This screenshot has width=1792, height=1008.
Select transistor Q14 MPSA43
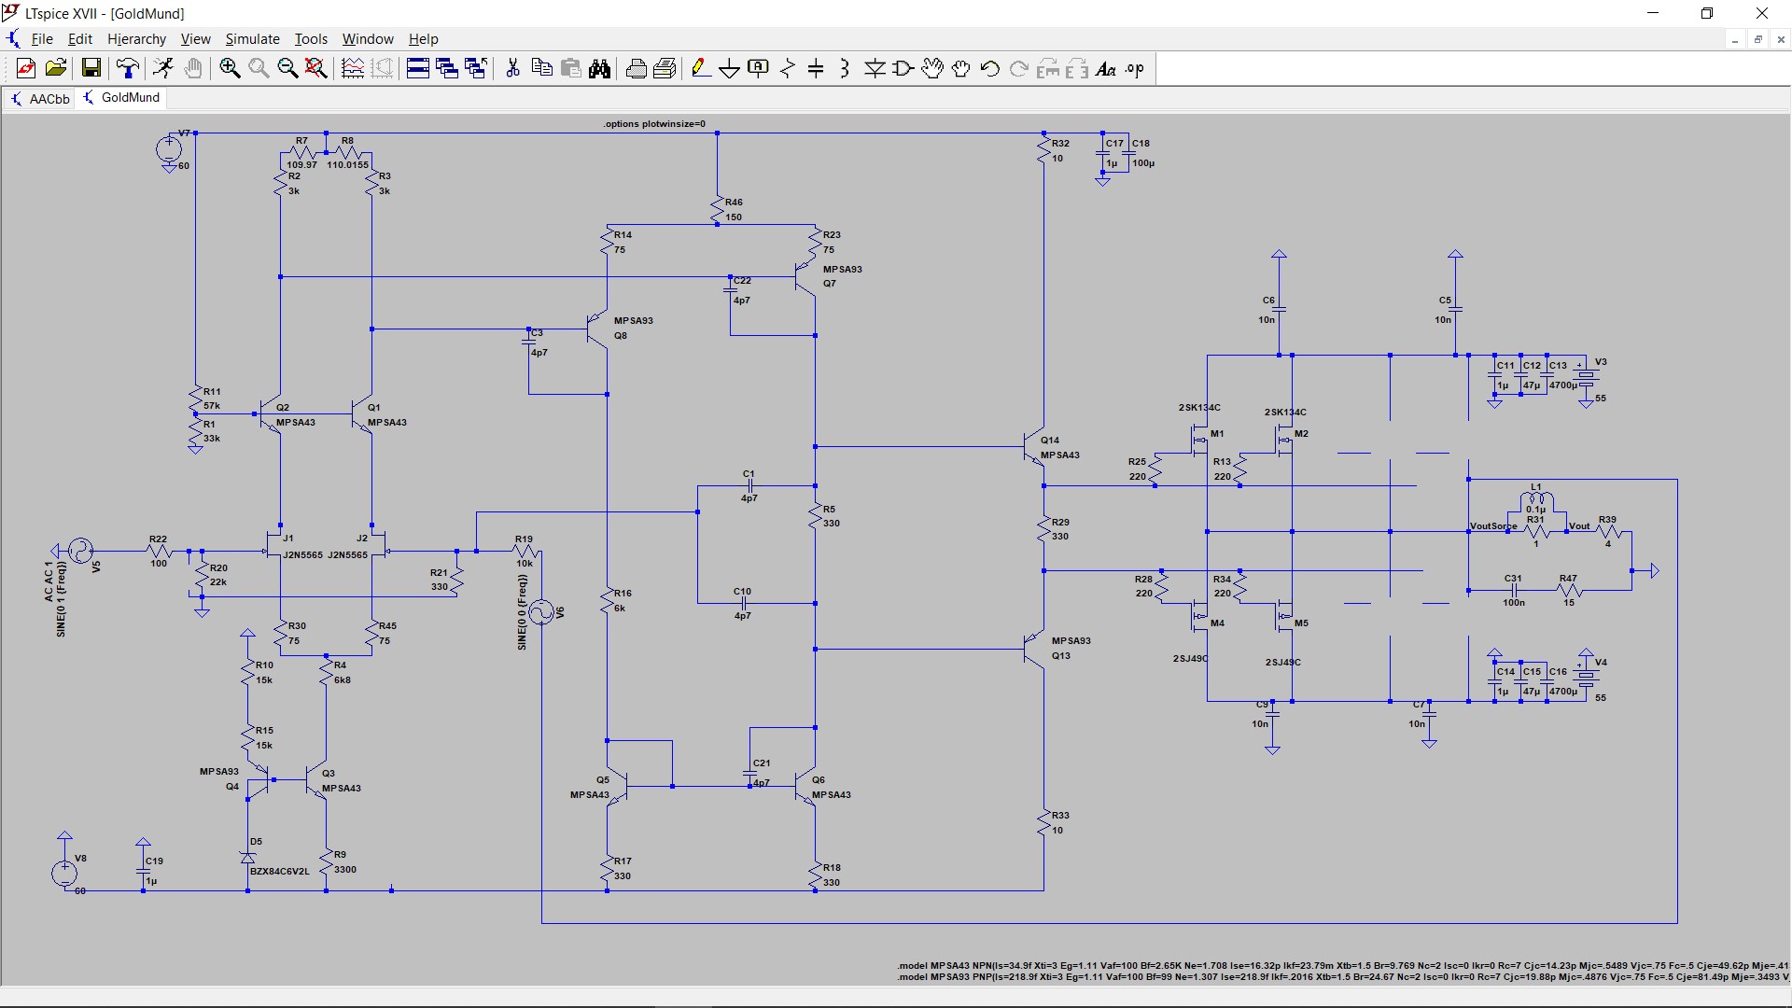1032,447
